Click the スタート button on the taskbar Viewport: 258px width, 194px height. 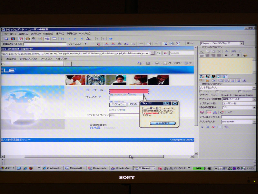(8, 168)
